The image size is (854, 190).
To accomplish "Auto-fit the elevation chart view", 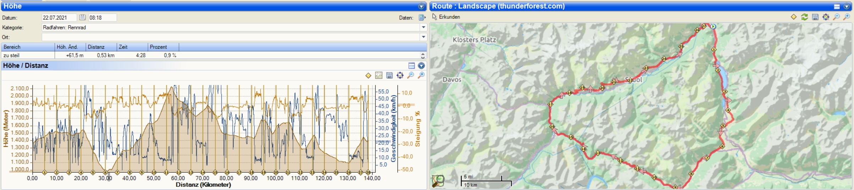I will pos(400,75).
